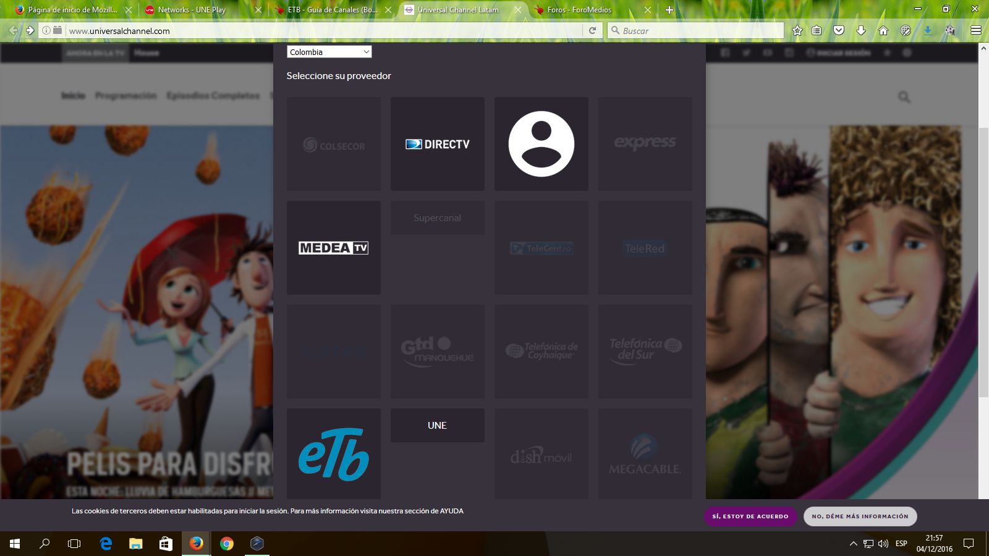Open the Firefox hamburger menu
The width and height of the screenshot is (989, 556).
pos(976,30)
